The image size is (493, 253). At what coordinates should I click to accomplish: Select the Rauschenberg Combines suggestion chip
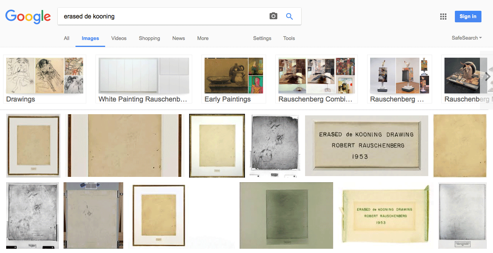click(317, 79)
